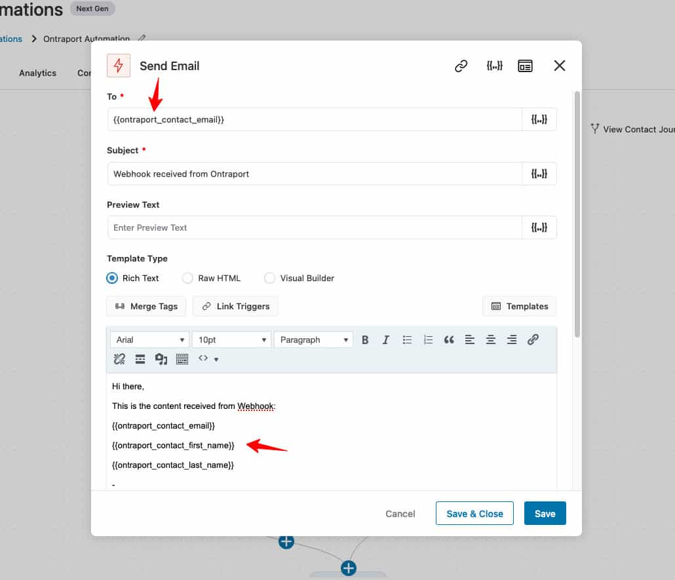Add media with the camera-music icon
The width and height of the screenshot is (675, 580).
tap(161, 358)
